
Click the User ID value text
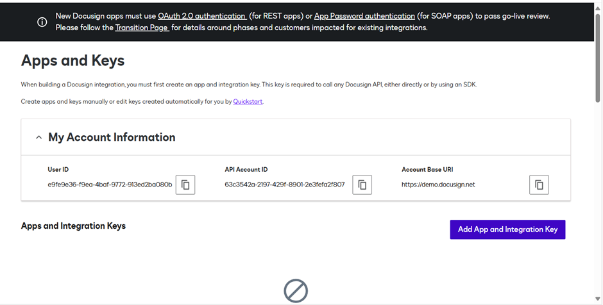pos(110,185)
